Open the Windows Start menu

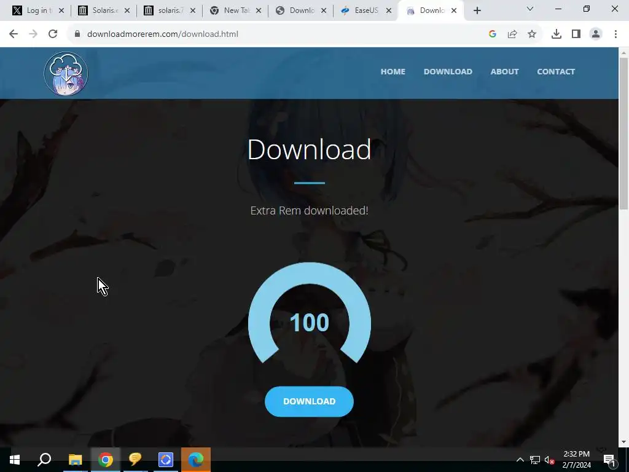click(15, 460)
